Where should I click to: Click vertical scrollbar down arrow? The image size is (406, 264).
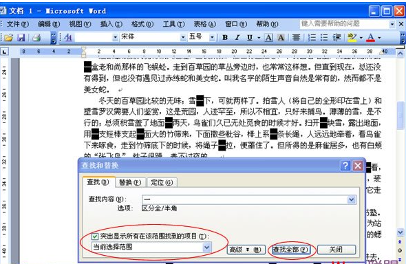click(400, 232)
